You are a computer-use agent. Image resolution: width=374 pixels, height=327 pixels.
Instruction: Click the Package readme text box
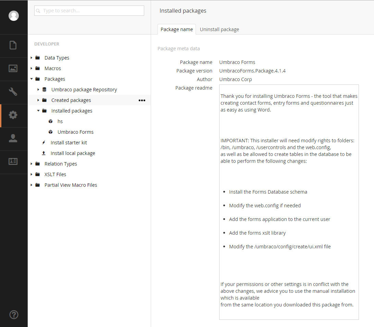pyautogui.click(x=289, y=202)
